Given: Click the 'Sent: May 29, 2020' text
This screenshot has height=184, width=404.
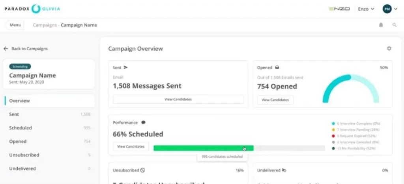Looking at the screenshot, I should [x=26, y=82].
